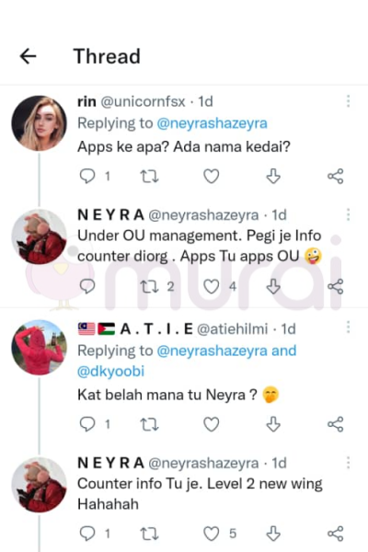Open more options on NEYRA's OU management tweet
368x552 pixels.
[348, 214]
